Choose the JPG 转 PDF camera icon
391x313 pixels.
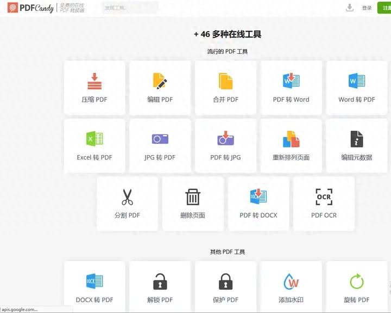tap(160, 139)
